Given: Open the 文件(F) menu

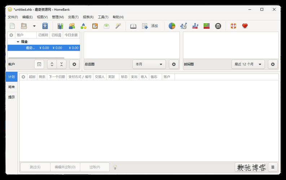Looking at the screenshot, I should click(x=13, y=17).
